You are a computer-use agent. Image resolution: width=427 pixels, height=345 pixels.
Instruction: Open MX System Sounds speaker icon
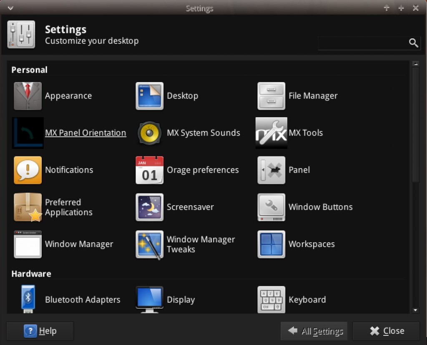pos(149,133)
